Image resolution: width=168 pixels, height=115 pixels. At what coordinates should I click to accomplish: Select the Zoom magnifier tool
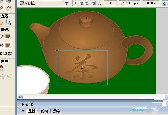9,22
